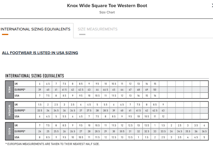213x148 pixels.
Task: Click the WOMEN section label in chart
Action: point(9,110)
